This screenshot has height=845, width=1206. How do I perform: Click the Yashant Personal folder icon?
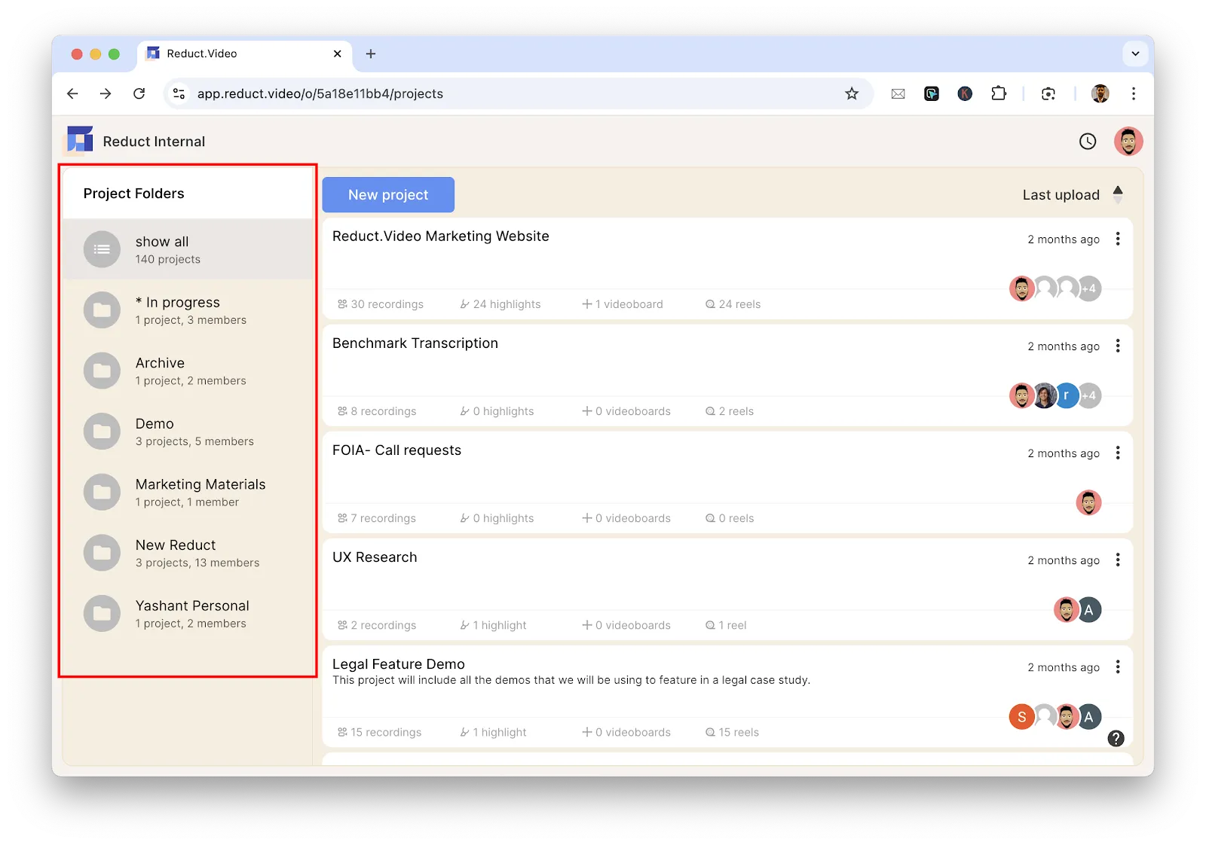click(x=102, y=614)
